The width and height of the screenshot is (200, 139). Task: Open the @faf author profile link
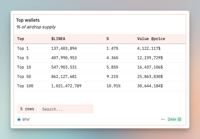point(26,119)
